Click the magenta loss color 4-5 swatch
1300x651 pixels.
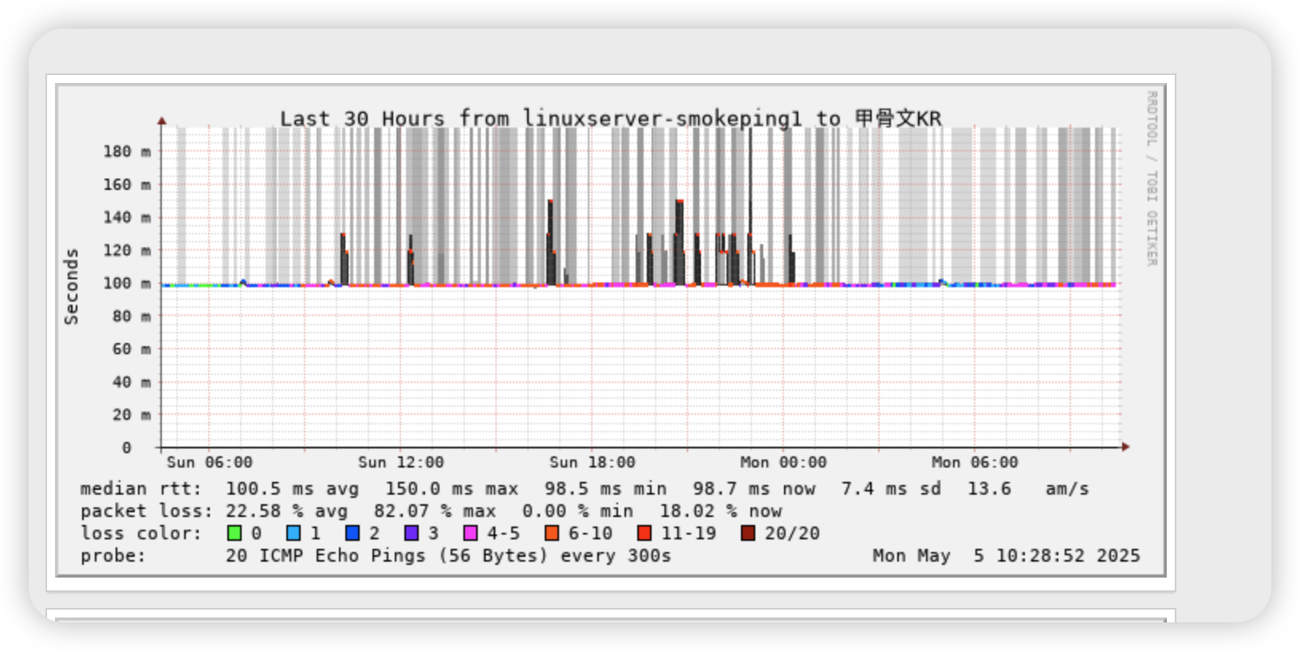[471, 533]
